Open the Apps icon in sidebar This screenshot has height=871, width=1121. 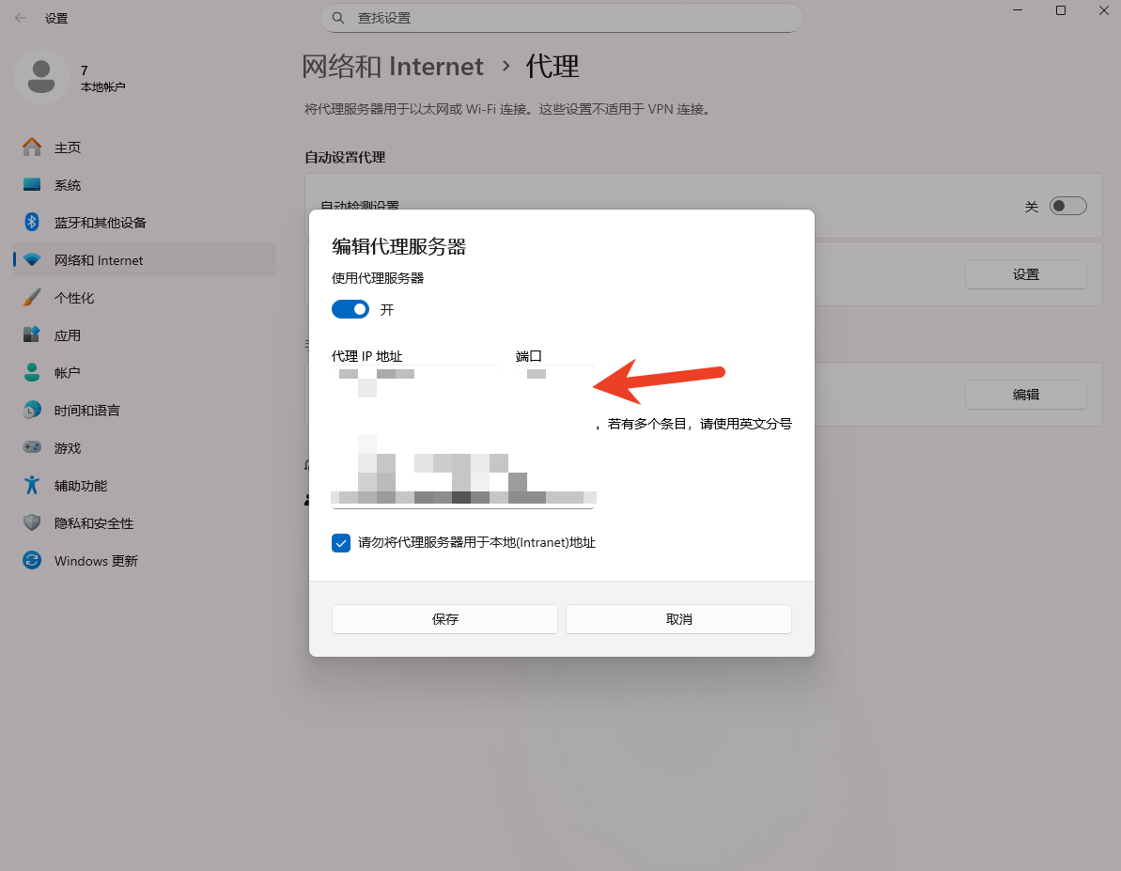click(32, 335)
